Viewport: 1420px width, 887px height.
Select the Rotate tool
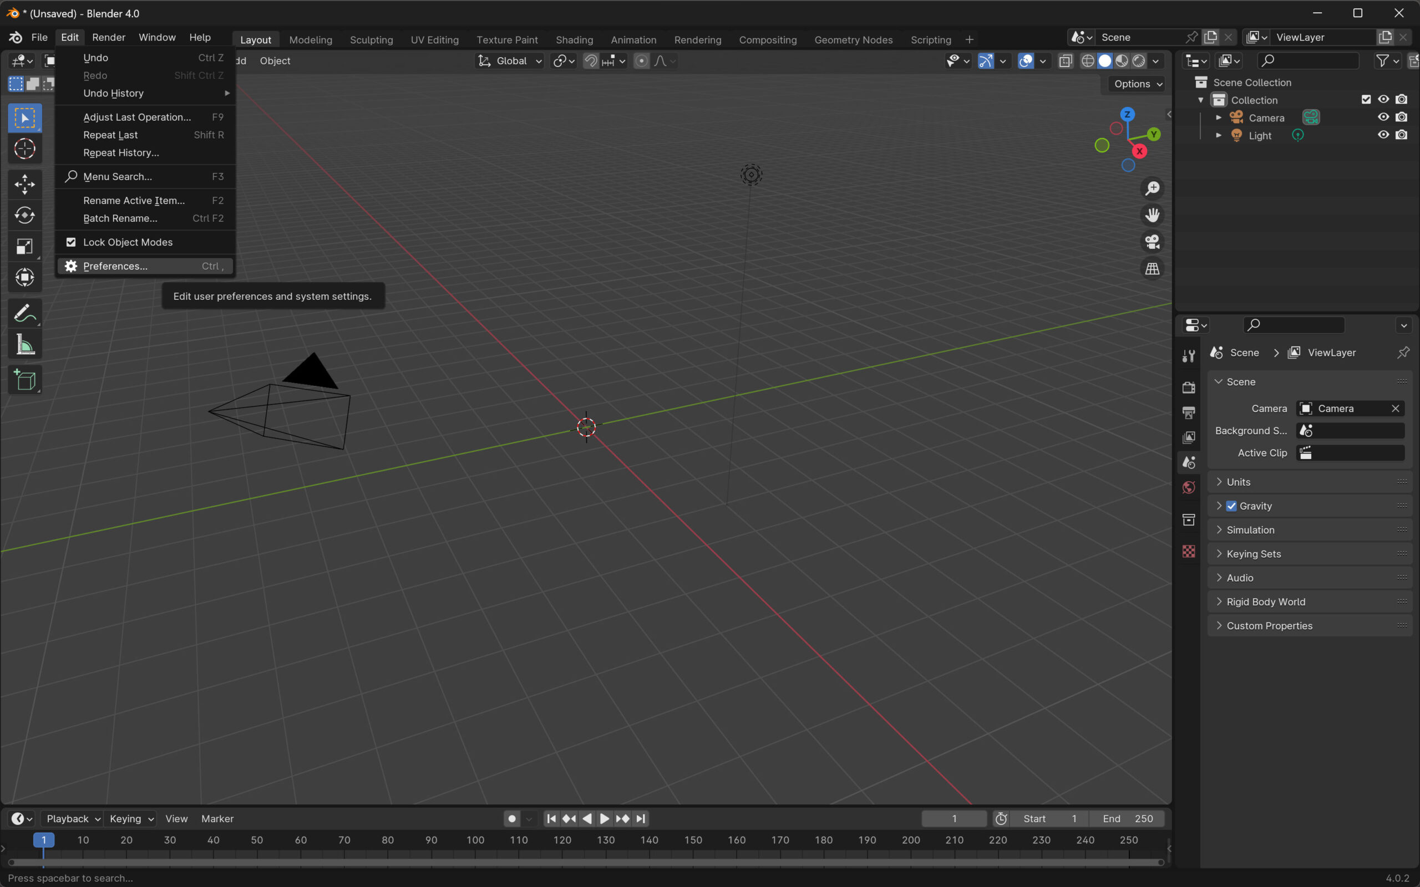(x=24, y=215)
